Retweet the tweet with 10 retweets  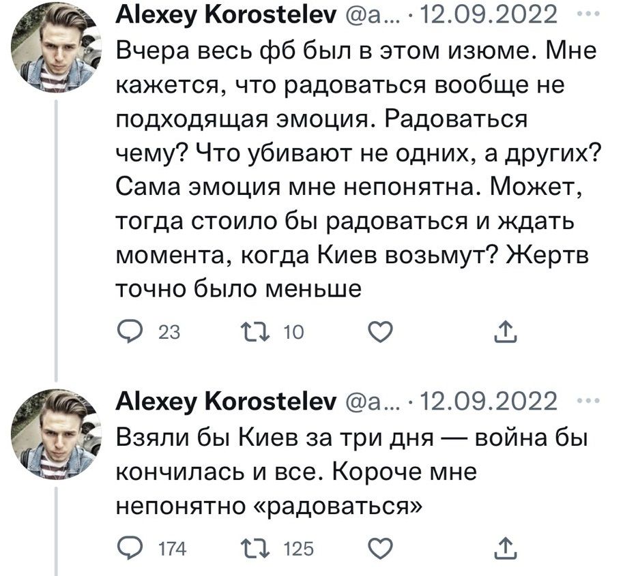pos(259,332)
